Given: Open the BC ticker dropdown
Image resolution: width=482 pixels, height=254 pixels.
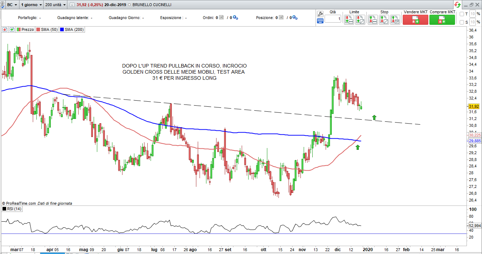Looking at the screenshot, I should click(12, 5).
